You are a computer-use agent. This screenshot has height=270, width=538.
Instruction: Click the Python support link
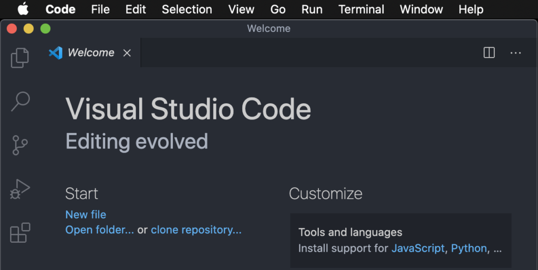[469, 248]
